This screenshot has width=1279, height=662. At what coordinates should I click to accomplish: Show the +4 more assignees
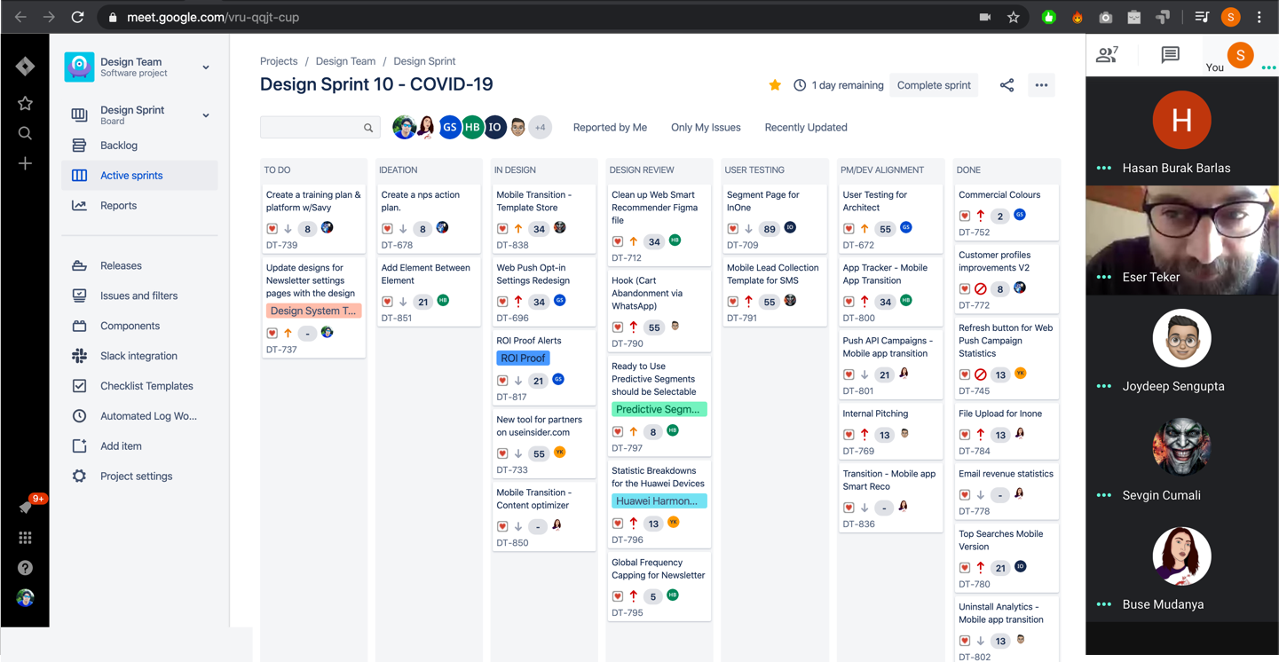click(x=540, y=128)
